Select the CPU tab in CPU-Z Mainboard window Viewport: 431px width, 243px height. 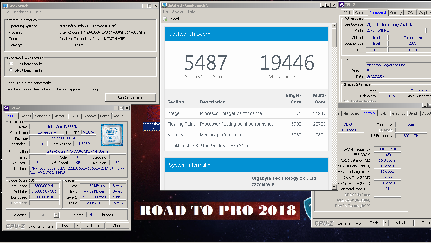347,13
